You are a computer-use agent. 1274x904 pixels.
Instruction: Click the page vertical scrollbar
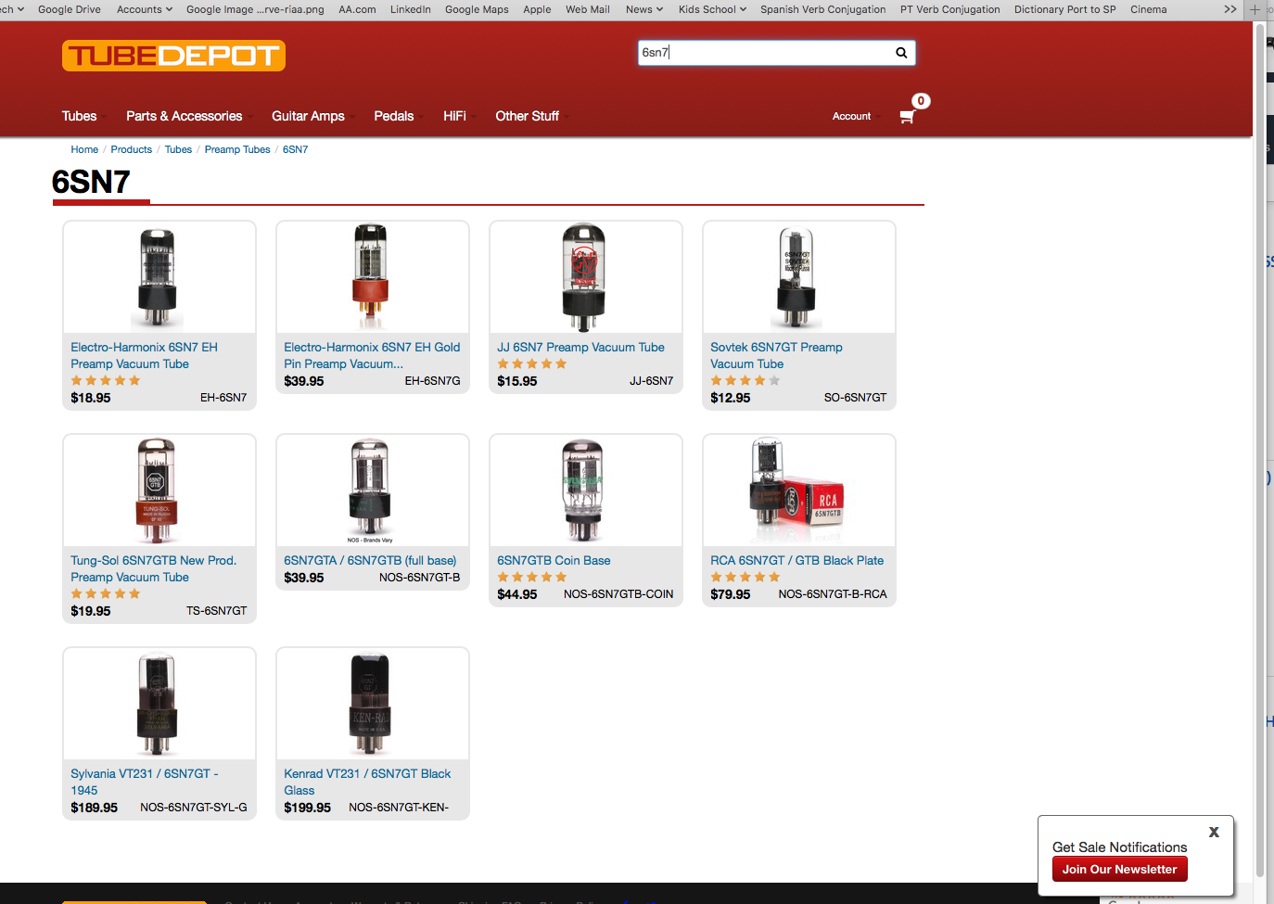pos(1259,450)
